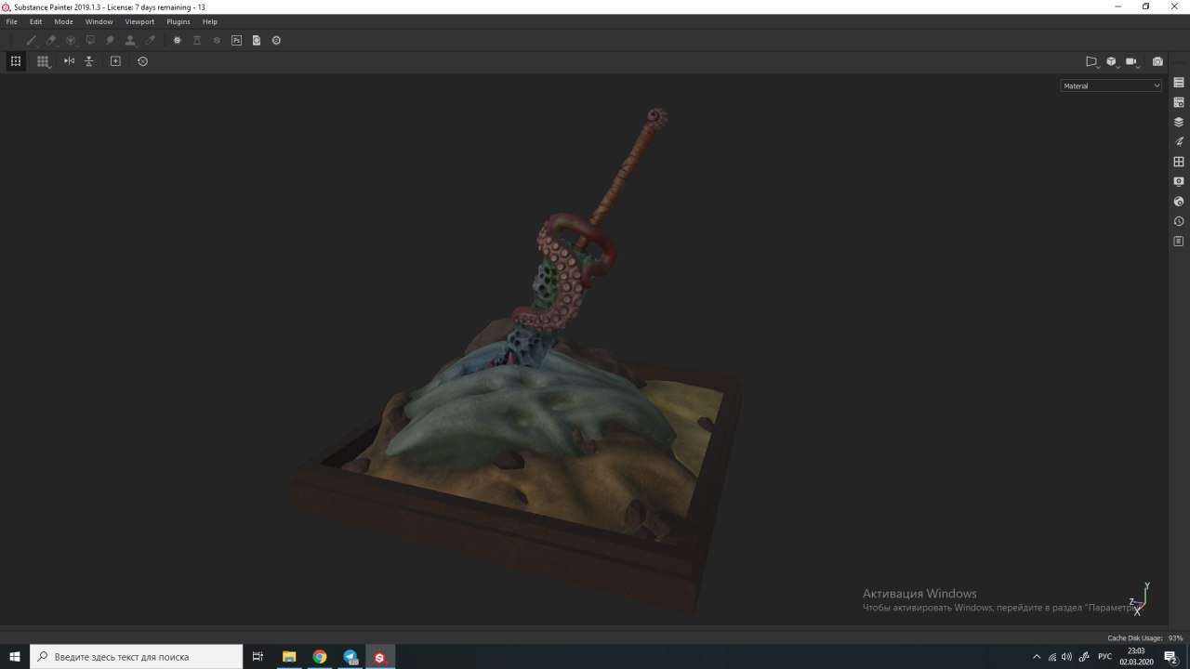The width and height of the screenshot is (1190, 669).
Task: Open the Windows notification center
Action: click(1171, 657)
